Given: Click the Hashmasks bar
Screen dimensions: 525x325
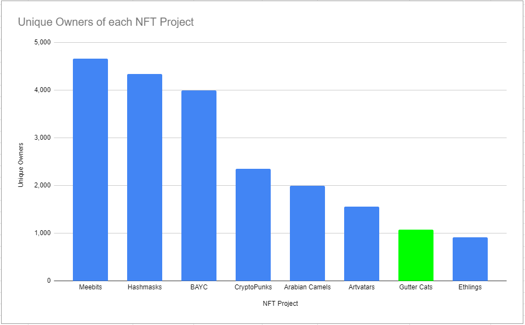Looking at the screenshot, I should coord(145,178).
